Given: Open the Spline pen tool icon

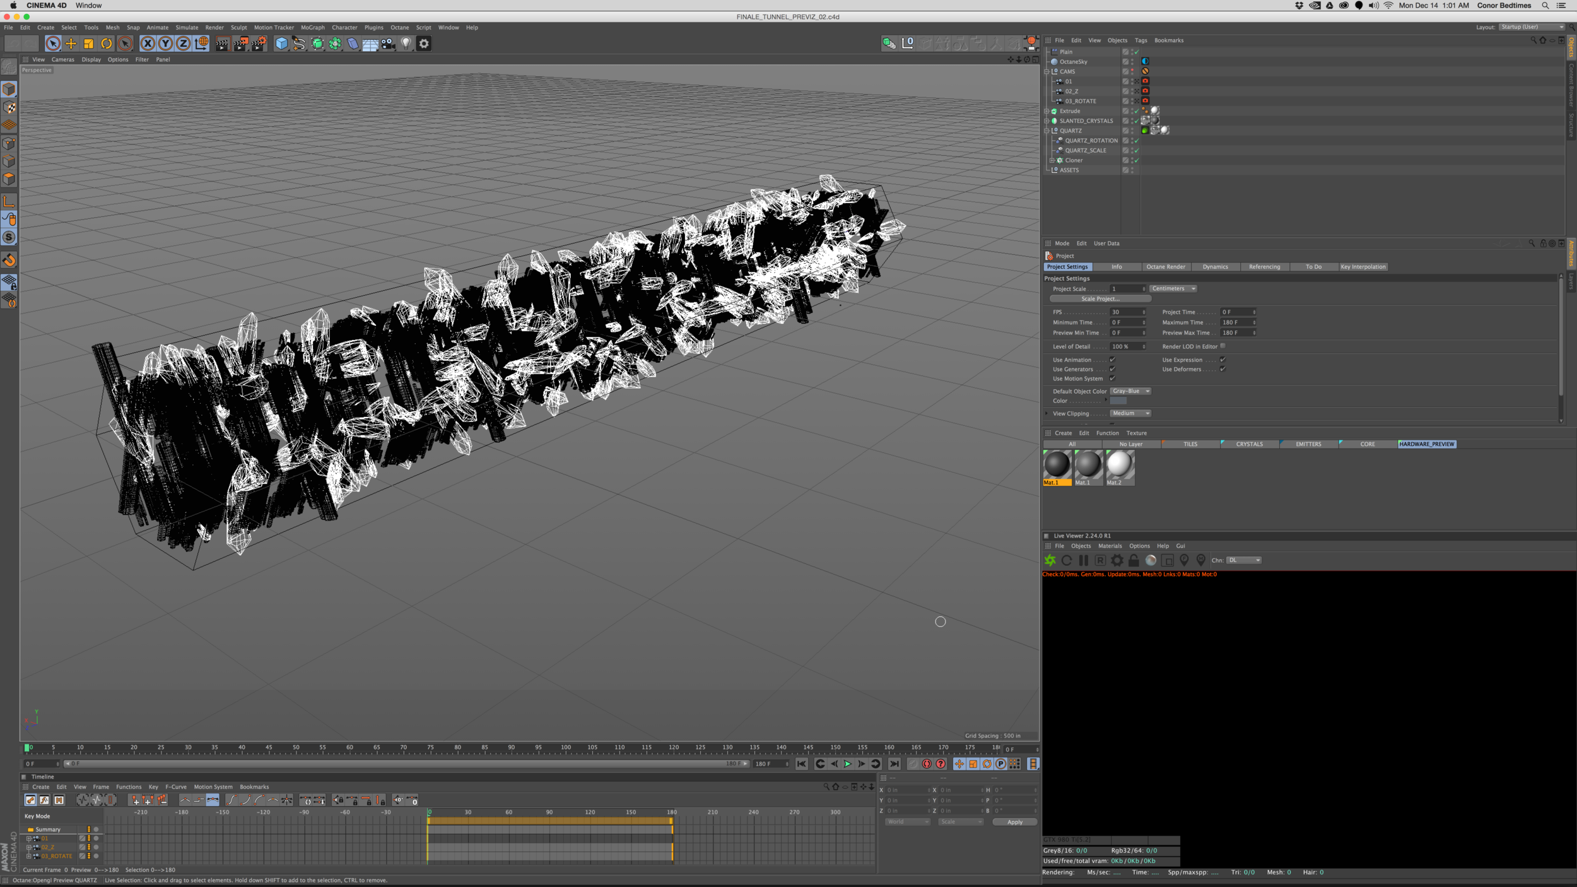Looking at the screenshot, I should (x=299, y=44).
